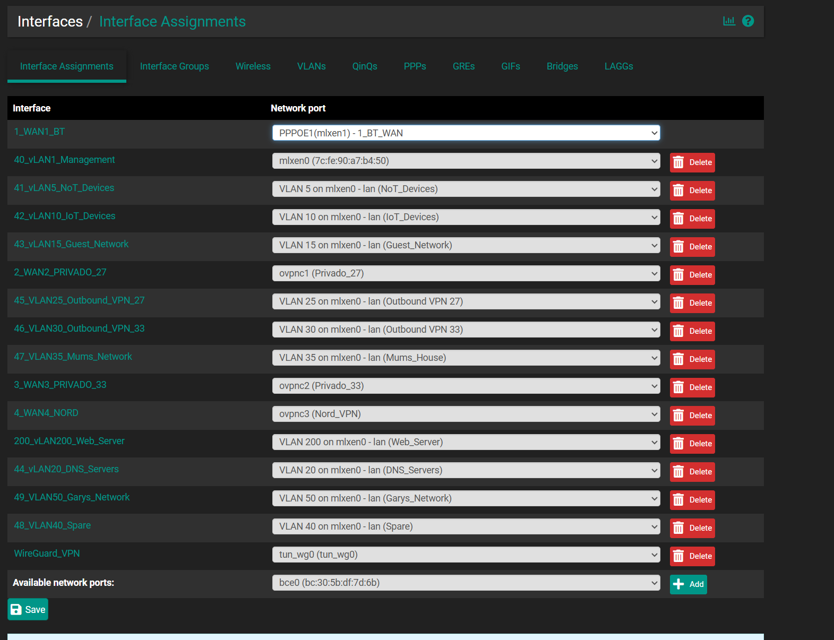Change the port for 3_WAN3_PRIVADO_33
Viewport: 834px width, 640px height.
[x=466, y=386]
